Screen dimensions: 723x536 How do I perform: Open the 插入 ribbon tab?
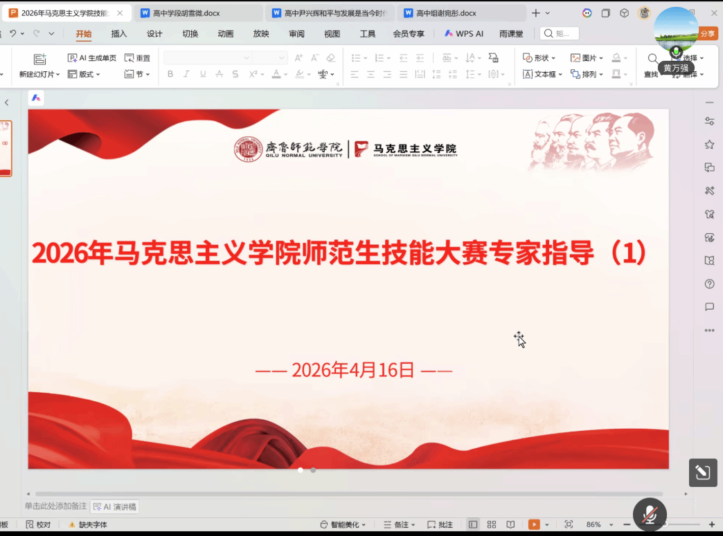118,33
